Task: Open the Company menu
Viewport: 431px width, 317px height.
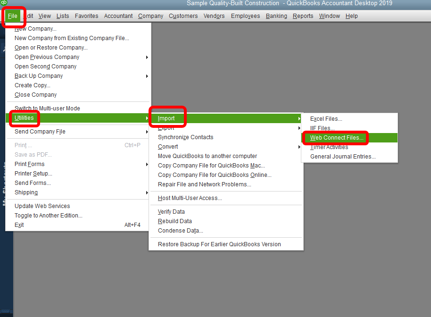Action: coord(150,16)
